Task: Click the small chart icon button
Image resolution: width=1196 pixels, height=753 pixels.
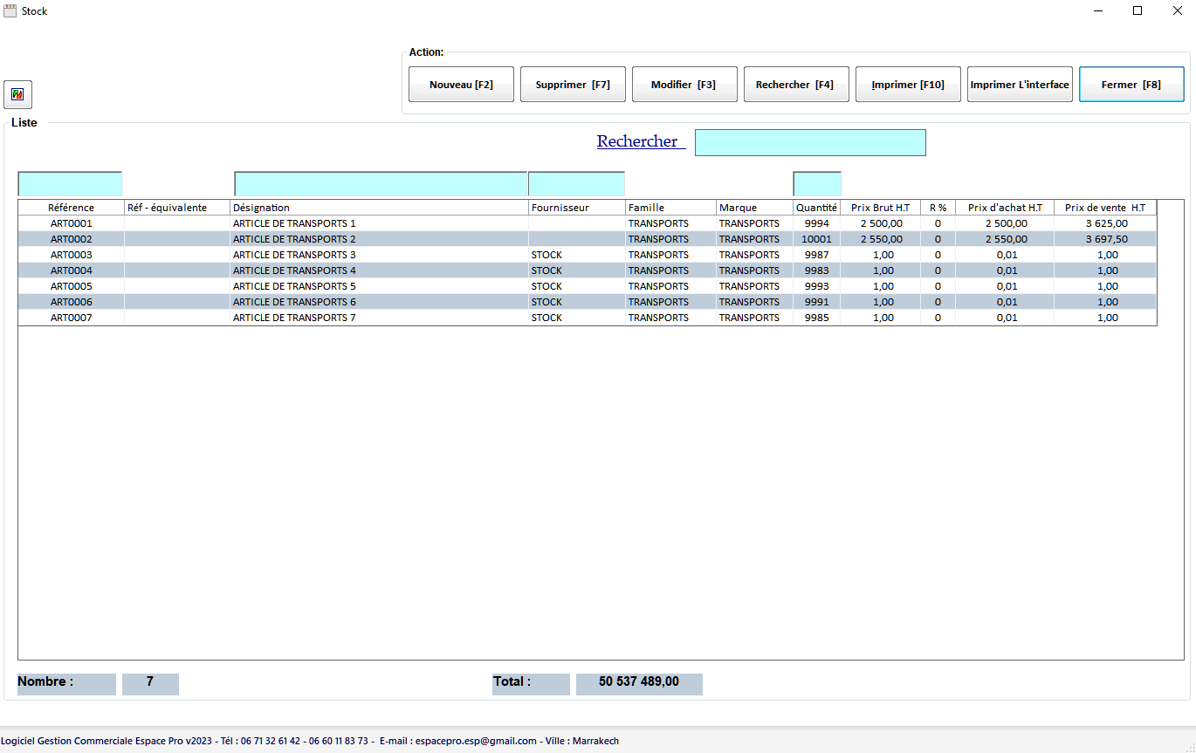Action: (x=18, y=94)
